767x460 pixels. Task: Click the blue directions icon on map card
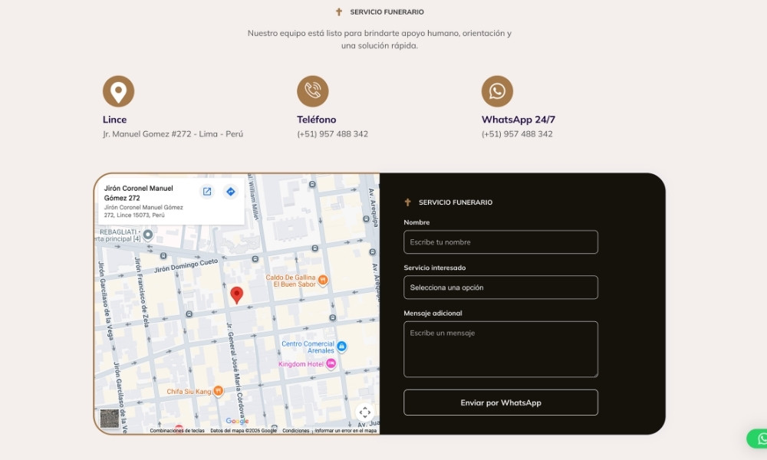230,192
